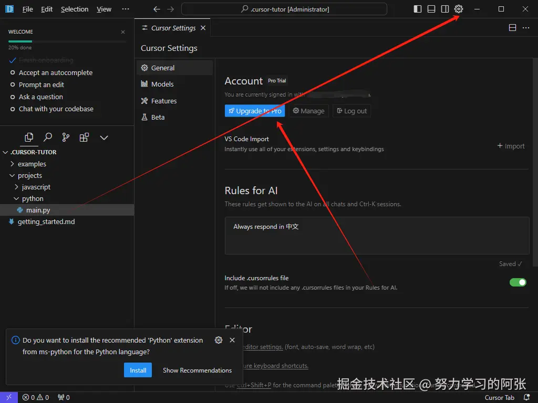Toggle Include .cursorrules file switch
Screen dimensions: 538x403
point(518,282)
